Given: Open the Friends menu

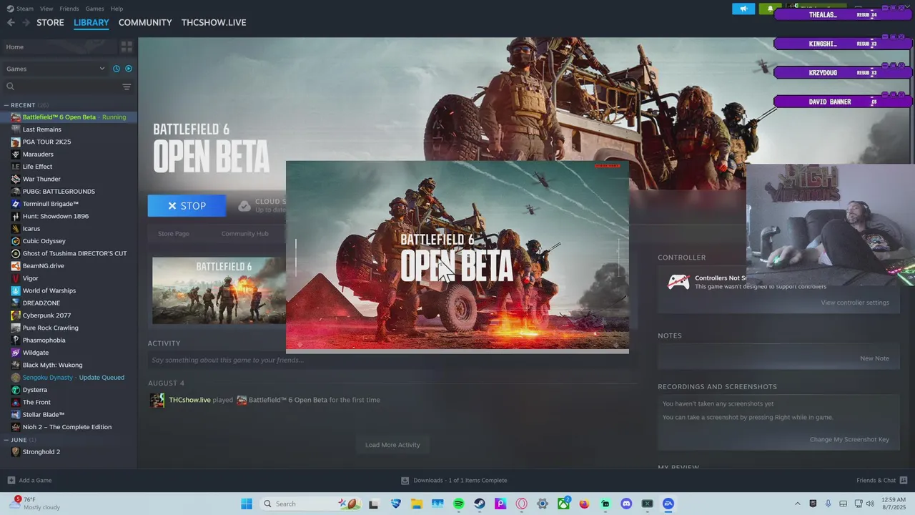Looking at the screenshot, I should pos(69,9).
